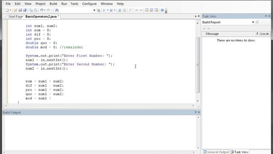
Task: Click the editor scroll down arrow
Action: tap(197, 101)
